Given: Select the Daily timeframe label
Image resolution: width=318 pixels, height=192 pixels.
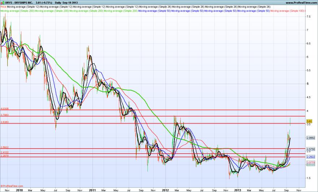Looking at the screenshot, I should point(58,3).
